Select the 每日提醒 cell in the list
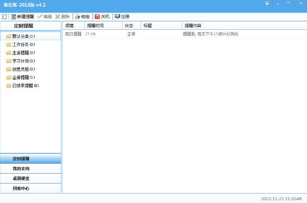This screenshot has height=203, width=307. pos(73,34)
